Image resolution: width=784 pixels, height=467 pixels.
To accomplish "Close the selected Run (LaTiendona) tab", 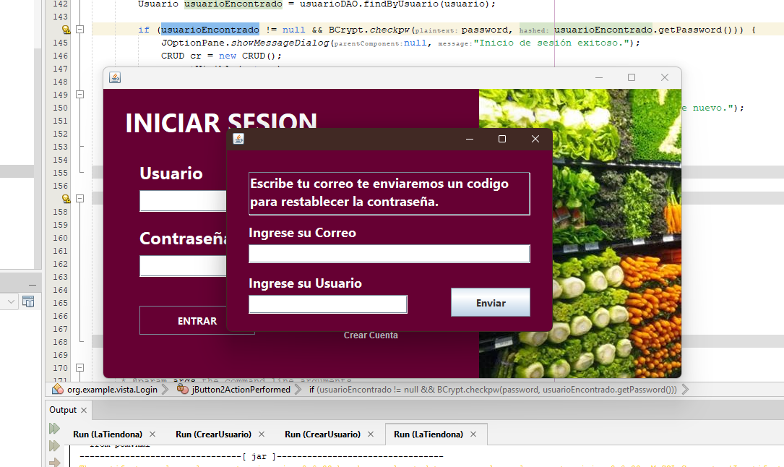I will click(473, 434).
